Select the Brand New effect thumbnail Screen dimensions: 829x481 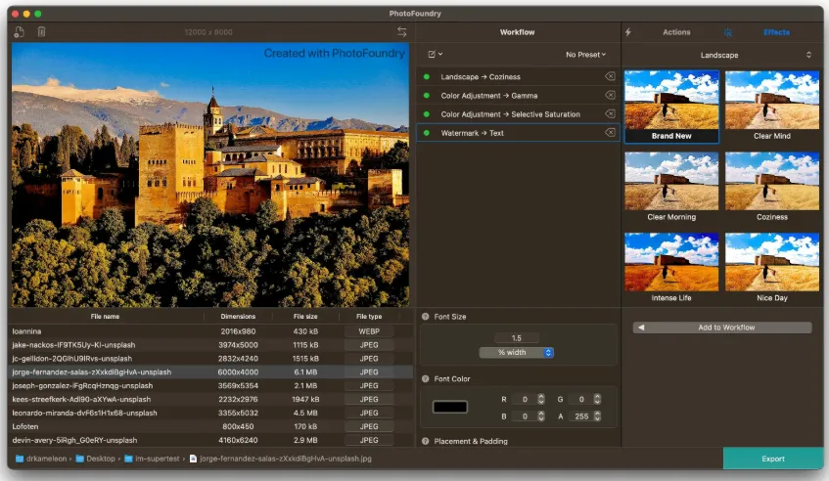click(671, 107)
